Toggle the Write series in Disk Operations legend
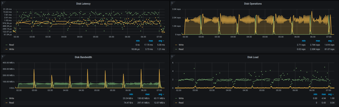This screenshot has height=107, width=339. point(181,45)
